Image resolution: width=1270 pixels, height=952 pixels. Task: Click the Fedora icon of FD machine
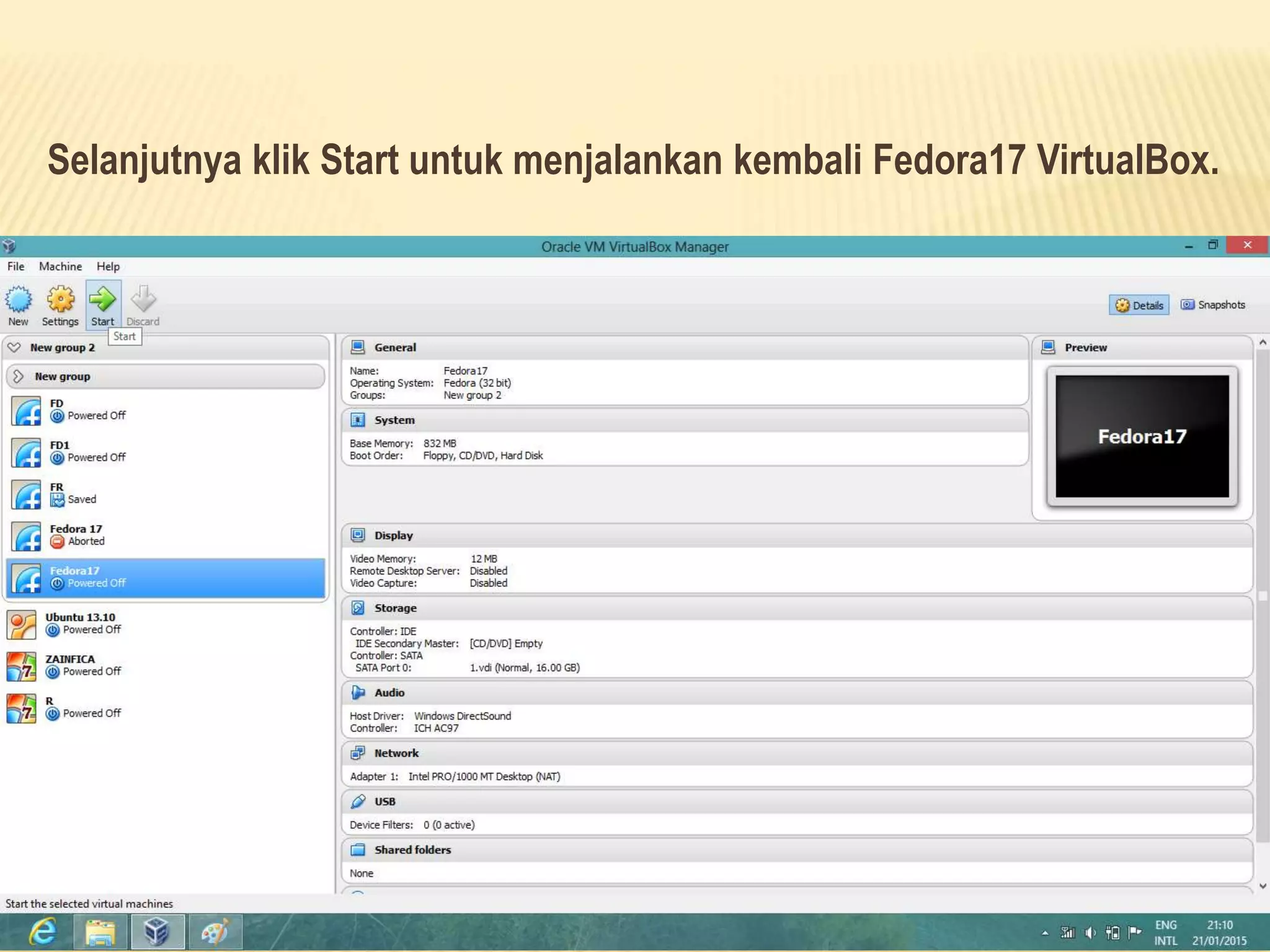pos(26,411)
